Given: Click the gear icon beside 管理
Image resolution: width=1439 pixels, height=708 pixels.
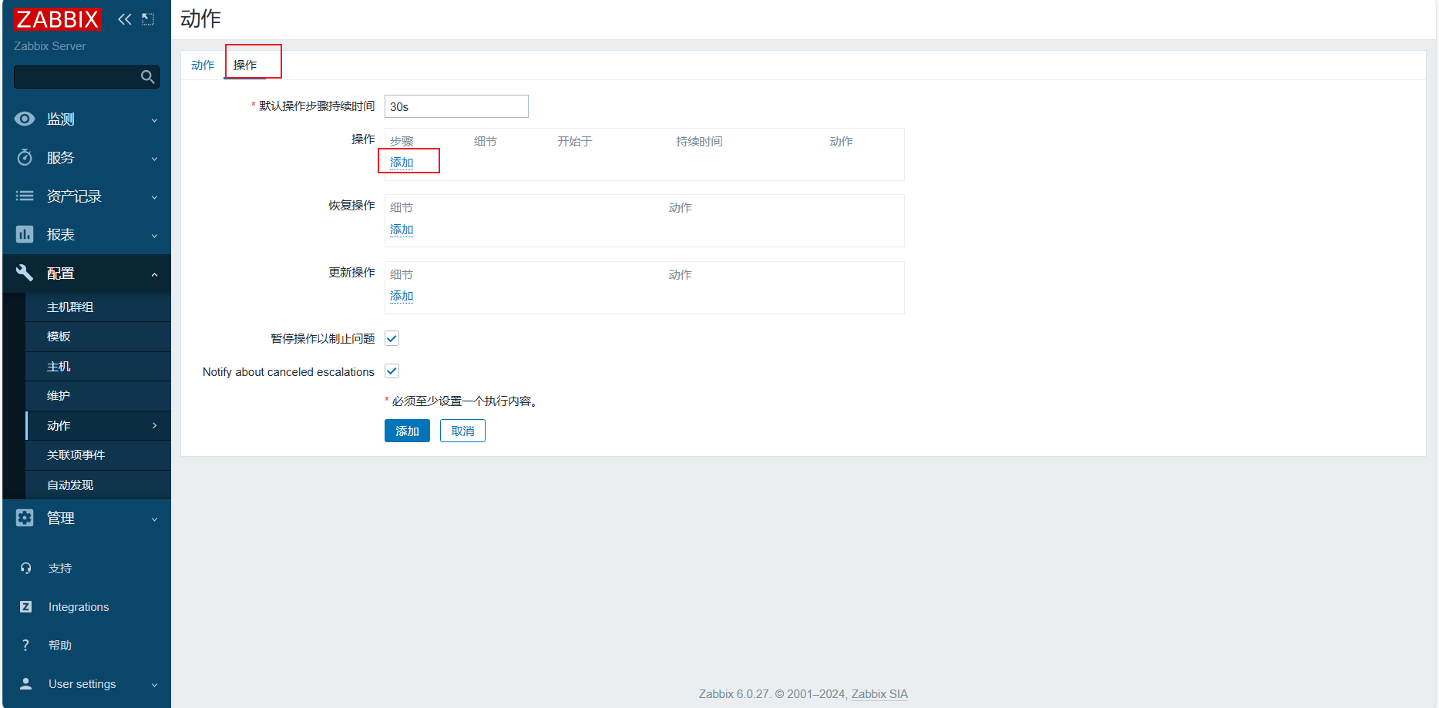Looking at the screenshot, I should (x=25, y=518).
